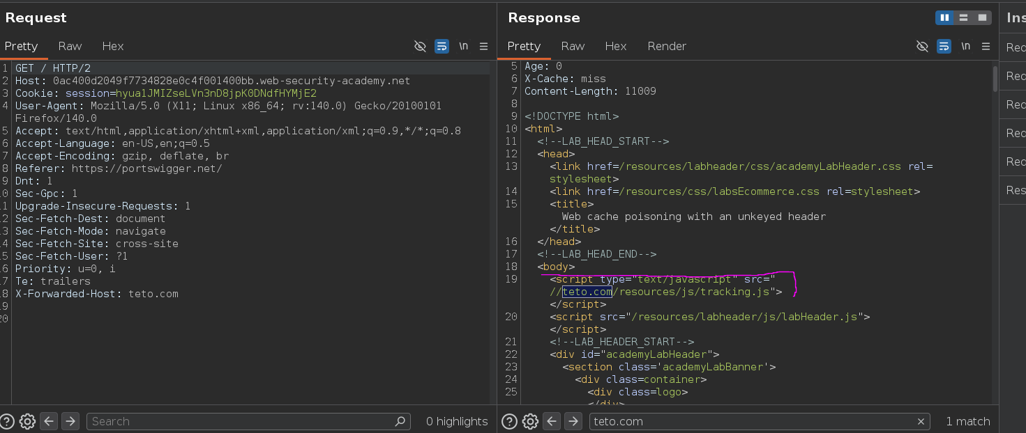Open search settings gear under Request panel
Viewport: 1026px width, 433px height.
tap(27, 421)
